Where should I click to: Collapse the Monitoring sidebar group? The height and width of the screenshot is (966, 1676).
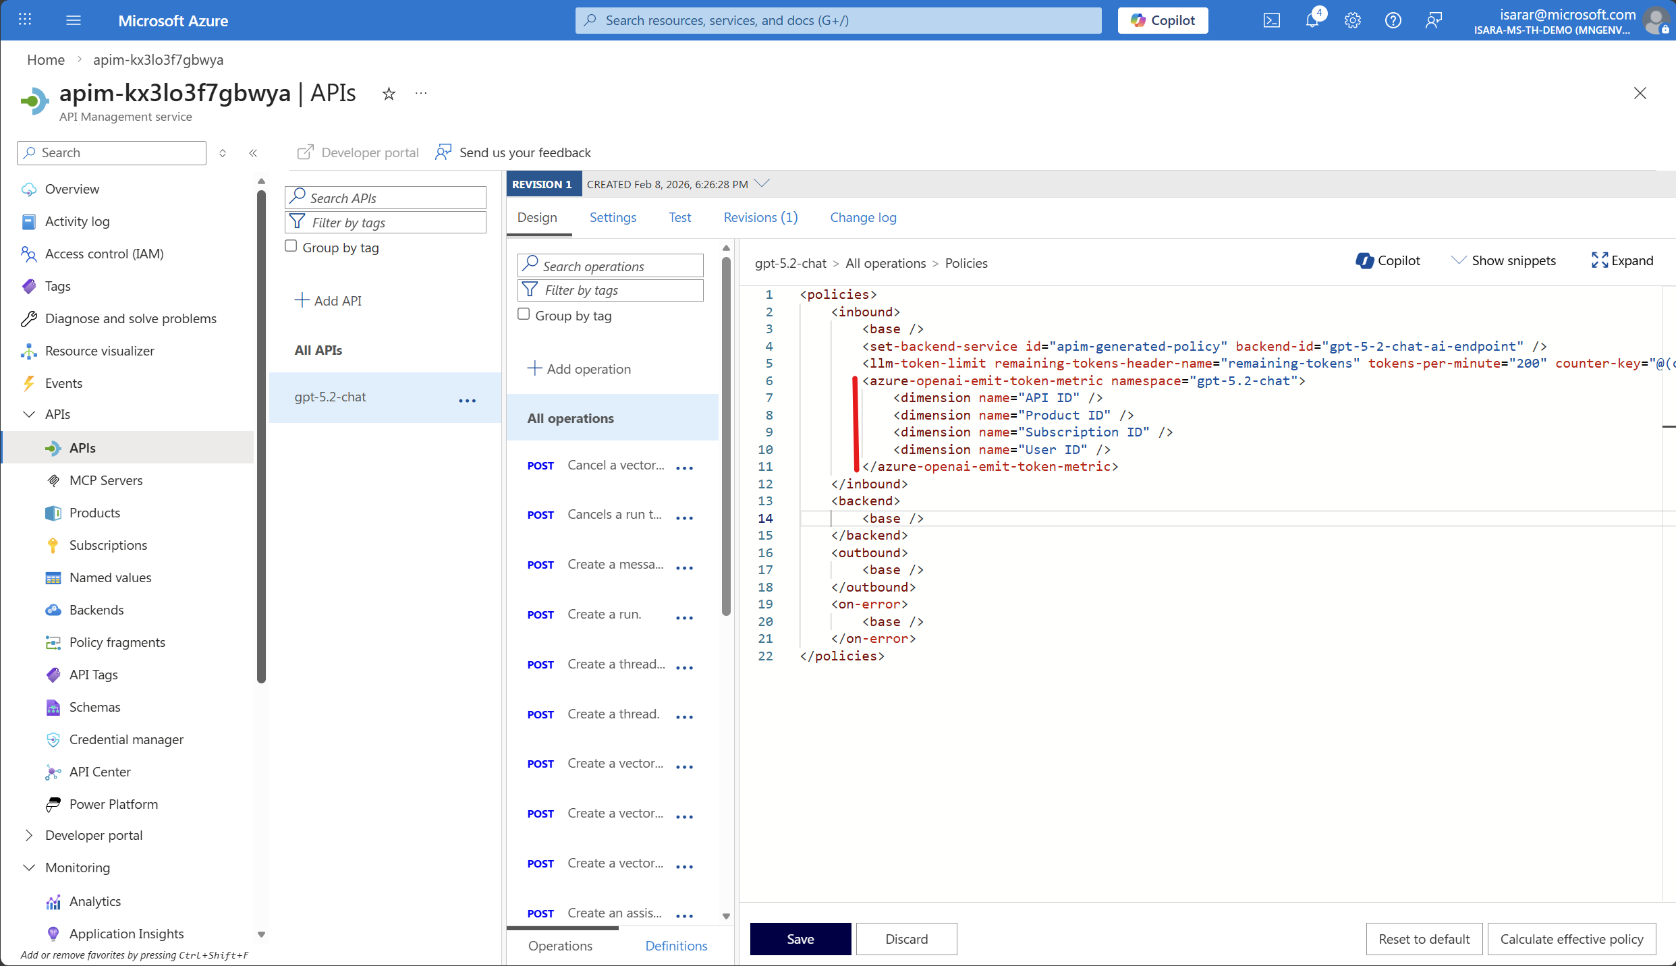click(29, 868)
